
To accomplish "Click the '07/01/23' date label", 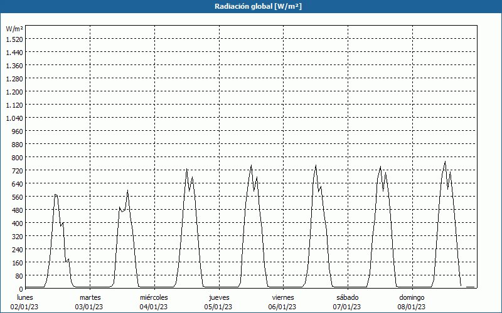I will [x=347, y=307].
